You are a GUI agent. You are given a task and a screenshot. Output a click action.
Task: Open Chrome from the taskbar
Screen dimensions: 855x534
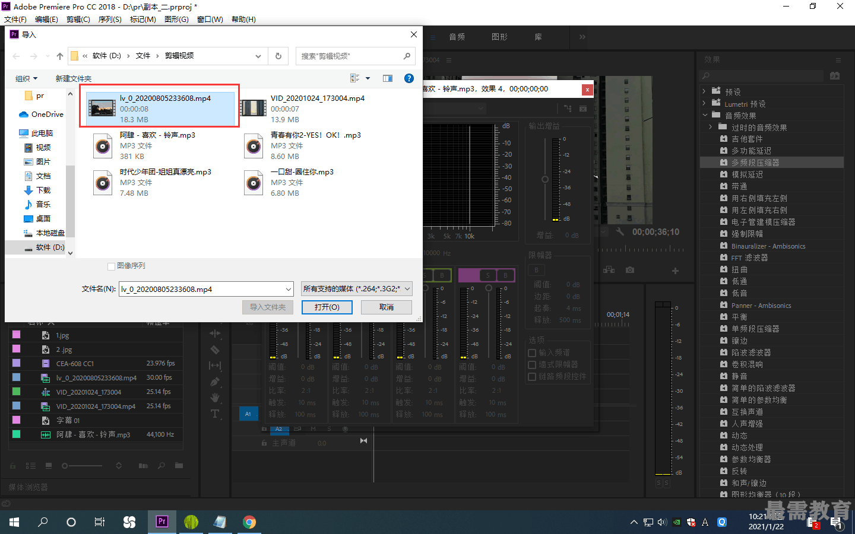coord(249,522)
